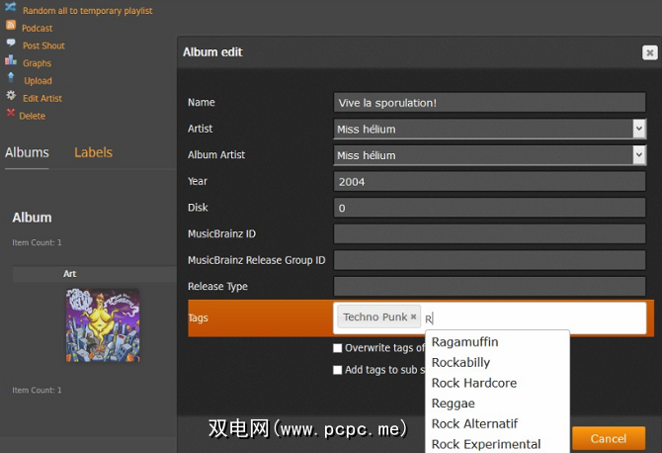
Task: Click the Cancel button
Action: point(609,438)
